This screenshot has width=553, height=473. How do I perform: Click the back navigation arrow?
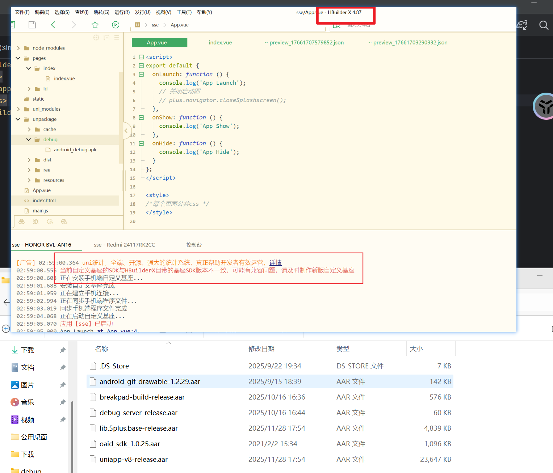53,25
